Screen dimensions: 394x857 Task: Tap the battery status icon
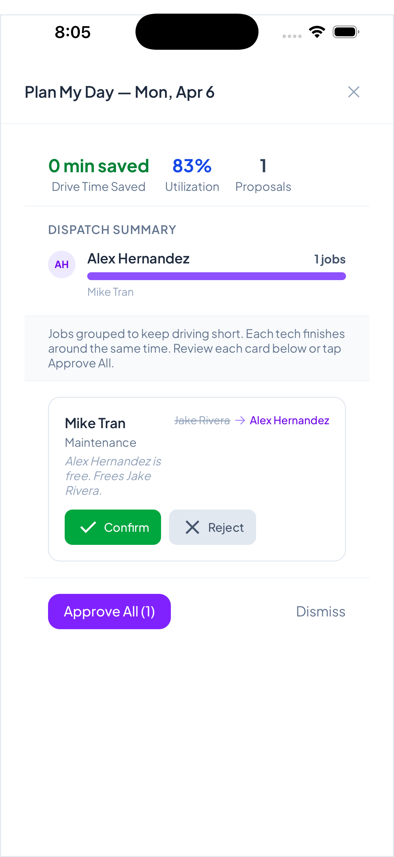click(345, 32)
